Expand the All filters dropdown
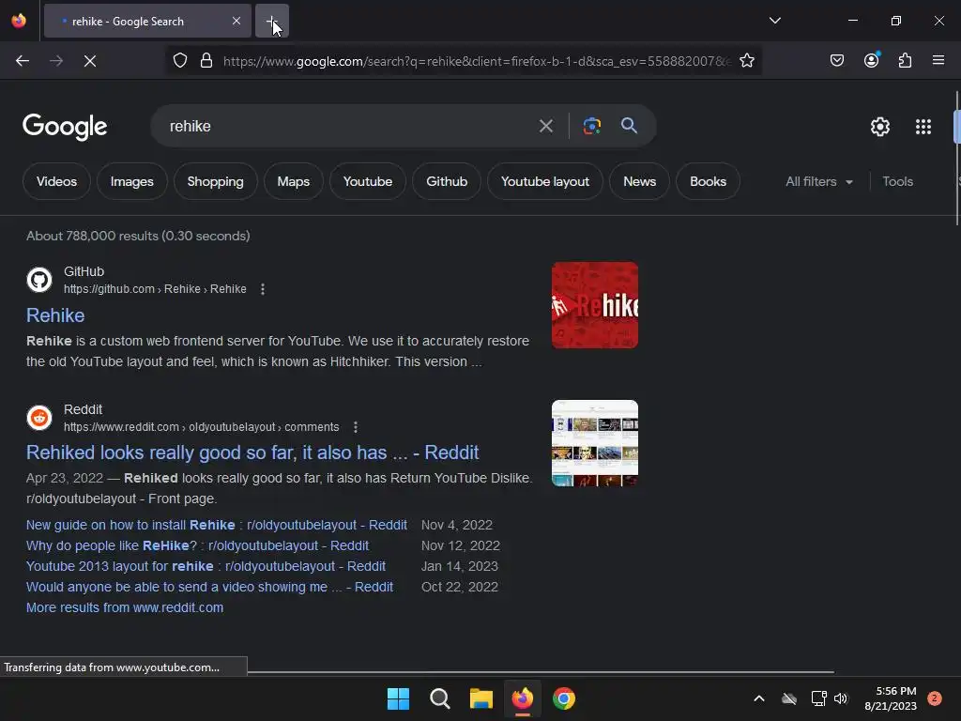 818,181
